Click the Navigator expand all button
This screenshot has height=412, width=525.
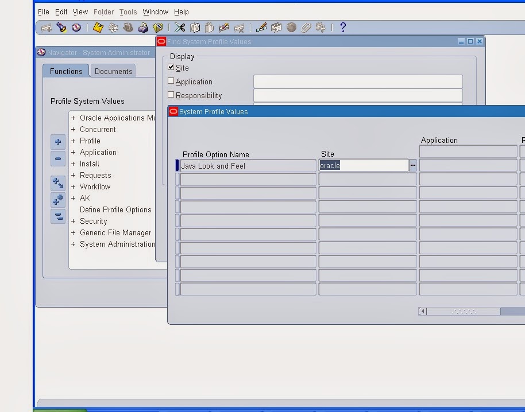click(58, 200)
